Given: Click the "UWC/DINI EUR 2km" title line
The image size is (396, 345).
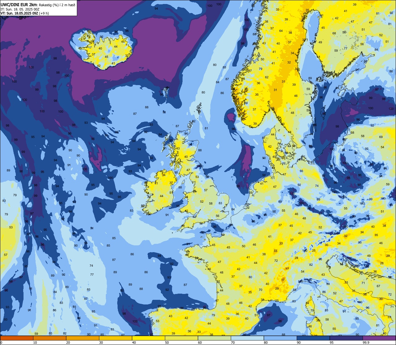Looking at the screenshot, I should pyautogui.click(x=38, y=4).
